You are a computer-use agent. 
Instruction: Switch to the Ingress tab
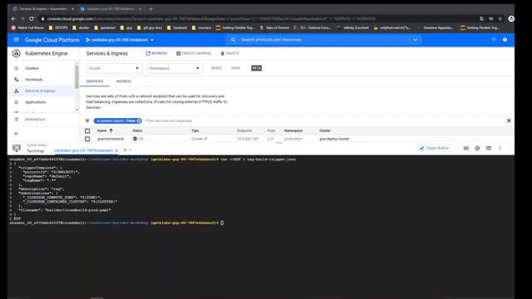point(124,81)
